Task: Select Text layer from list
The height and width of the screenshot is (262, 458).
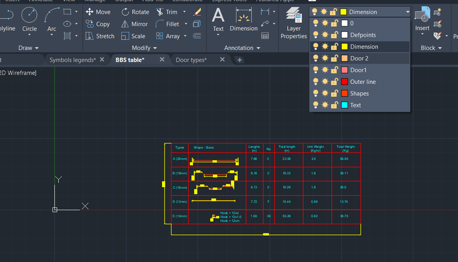Action: coord(360,105)
